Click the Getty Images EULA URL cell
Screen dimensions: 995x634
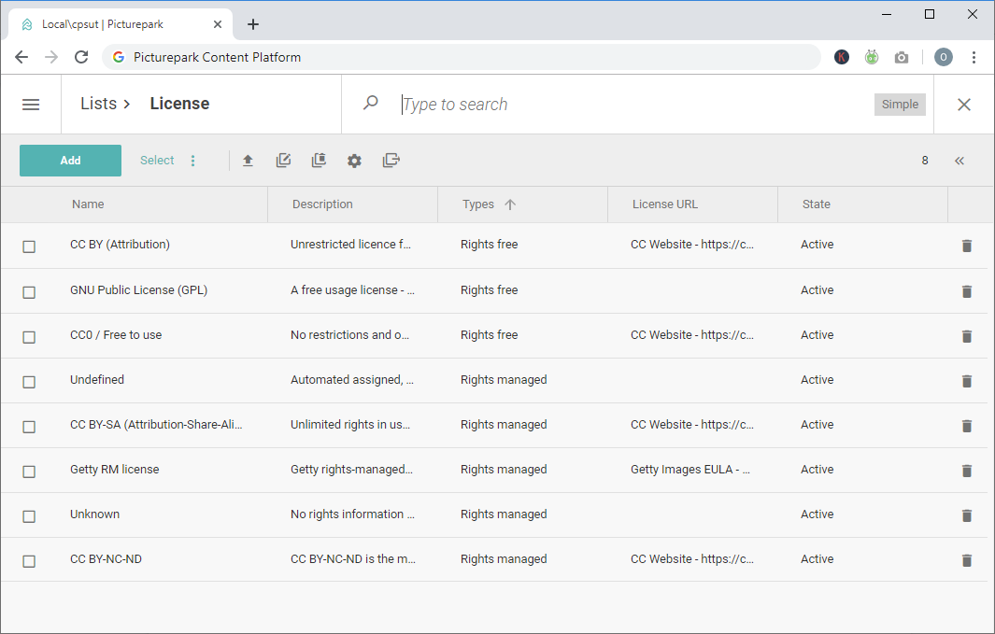[690, 469]
